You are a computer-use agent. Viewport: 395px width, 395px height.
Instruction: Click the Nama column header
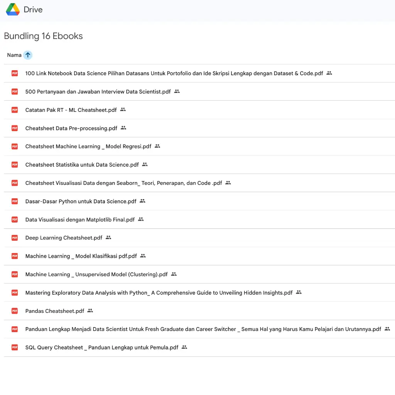tap(14, 55)
